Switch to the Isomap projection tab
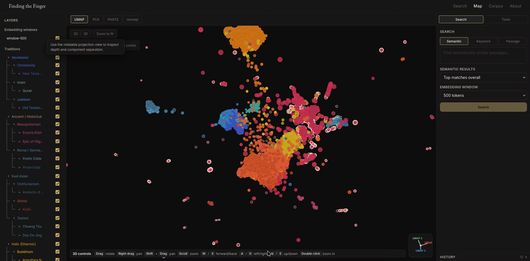Viewport: 530px width, 261px height. (x=132, y=19)
